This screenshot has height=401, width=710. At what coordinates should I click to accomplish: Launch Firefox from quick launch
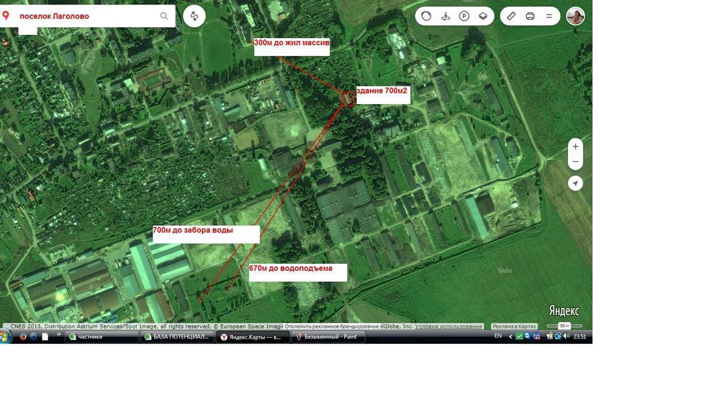tap(23, 336)
